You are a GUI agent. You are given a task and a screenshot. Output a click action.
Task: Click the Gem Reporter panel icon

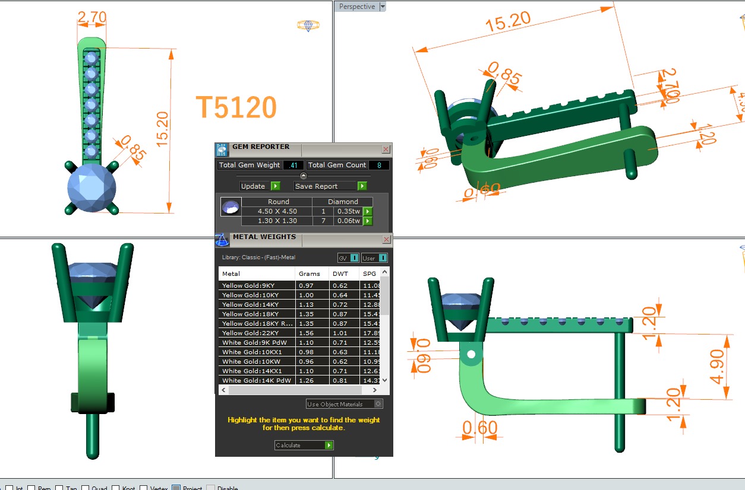tap(221, 149)
